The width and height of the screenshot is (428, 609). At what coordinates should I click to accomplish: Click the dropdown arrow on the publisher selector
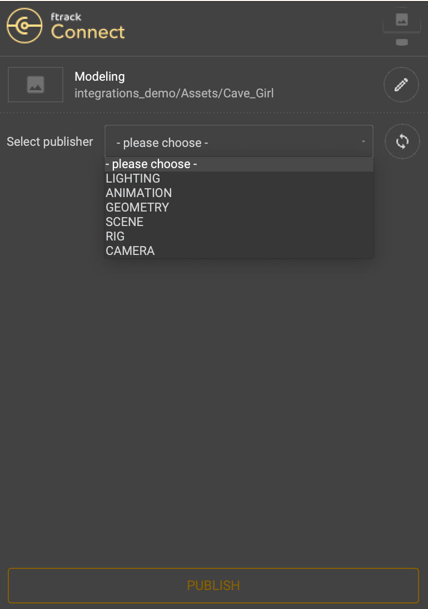click(x=364, y=142)
